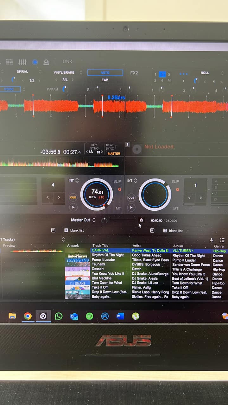This screenshot has height=405, width=228.
Task: Open Outlook from the taskbar
Action: click(x=74, y=316)
